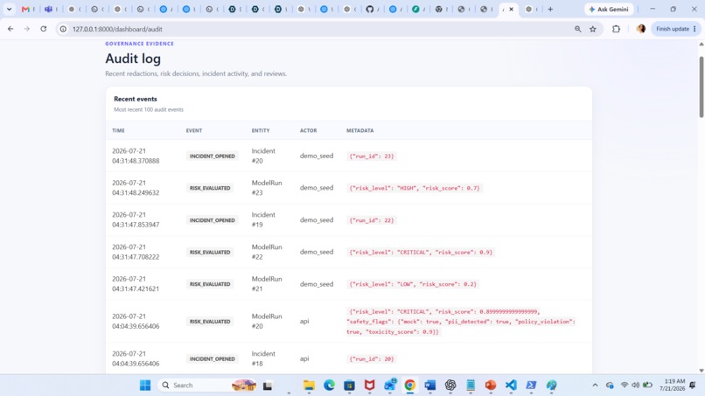705x396 pixels.
Task: Open PowerPoint from the taskbar
Action: tap(491, 386)
